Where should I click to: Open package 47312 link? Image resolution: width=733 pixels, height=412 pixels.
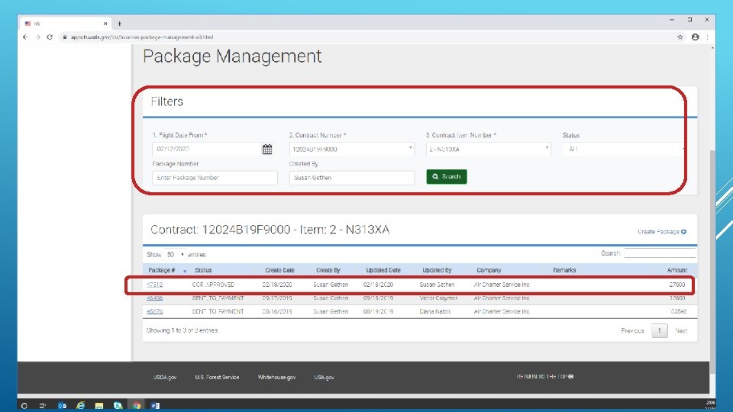[x=154, y=285]
